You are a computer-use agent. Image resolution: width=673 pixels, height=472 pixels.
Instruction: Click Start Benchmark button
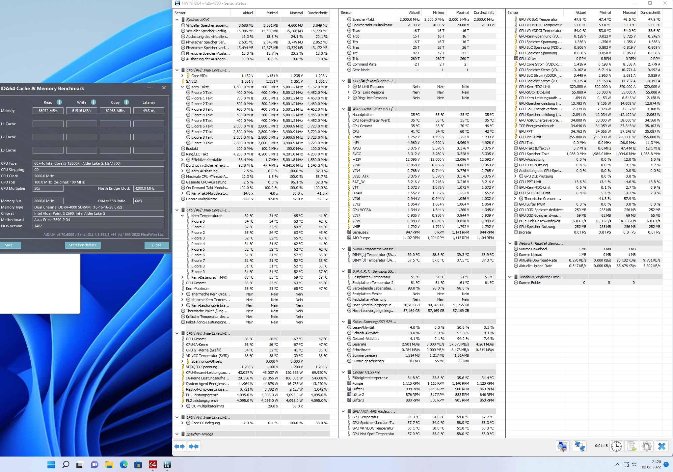[x=83, y=245]
